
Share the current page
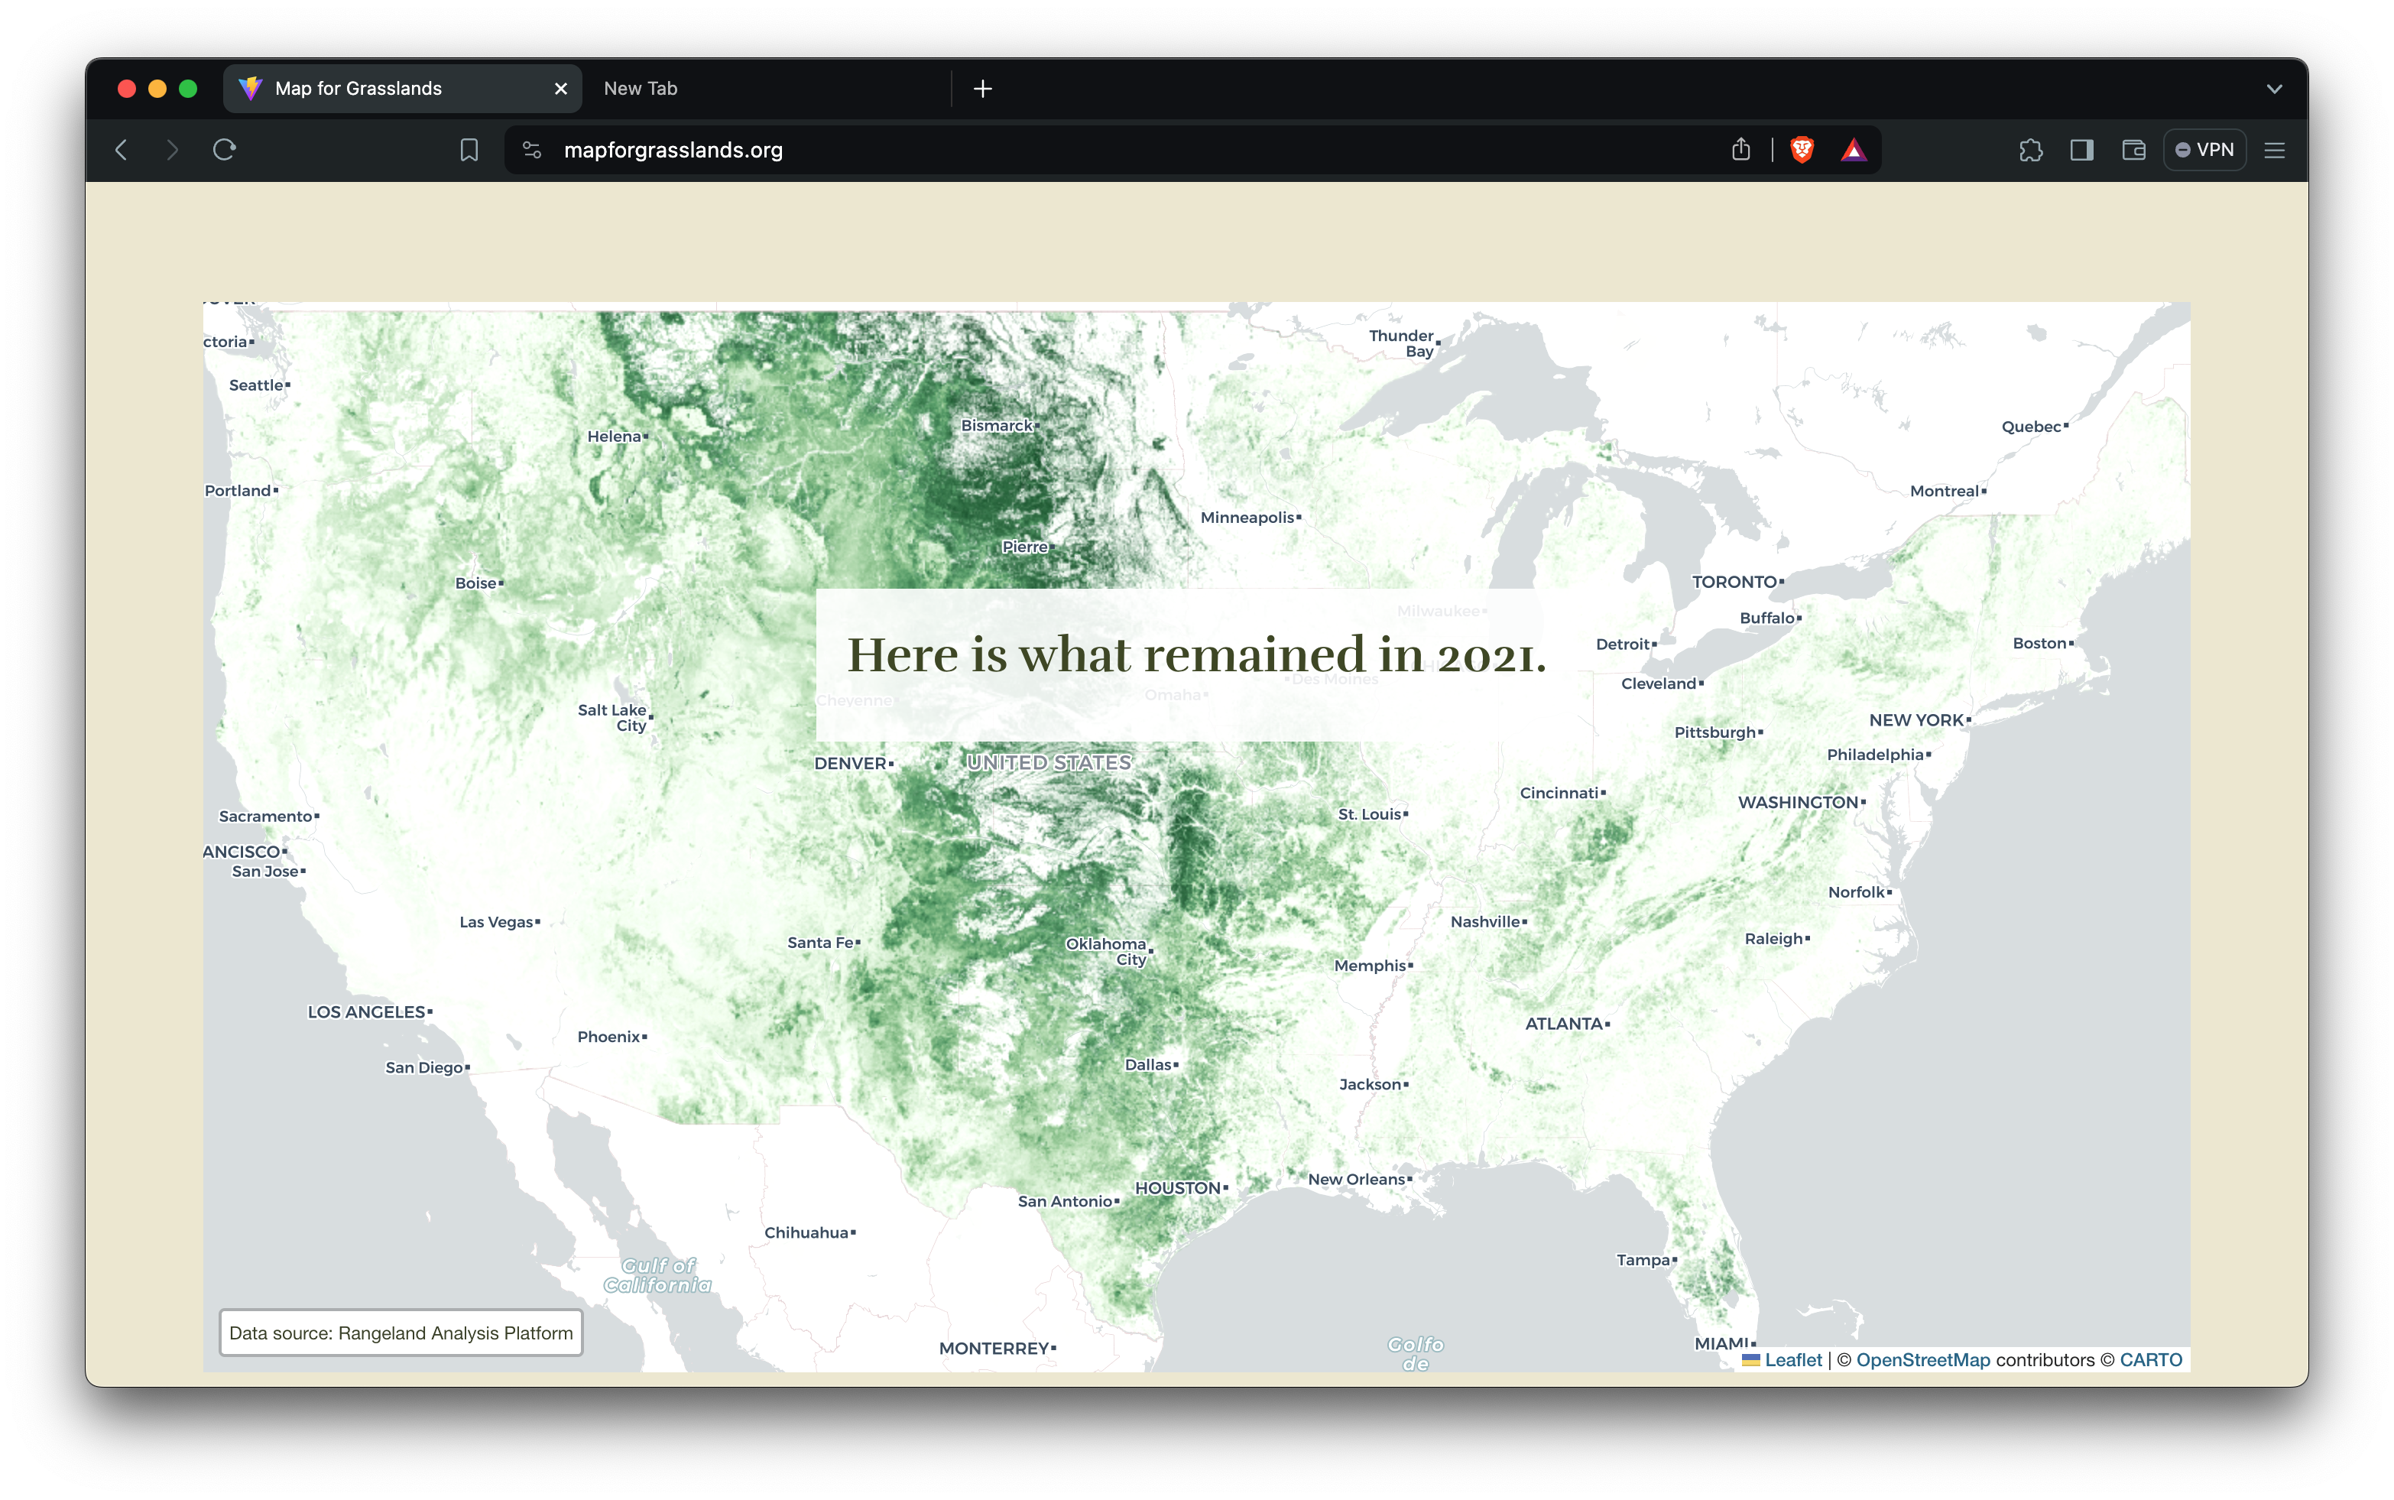1740,150
